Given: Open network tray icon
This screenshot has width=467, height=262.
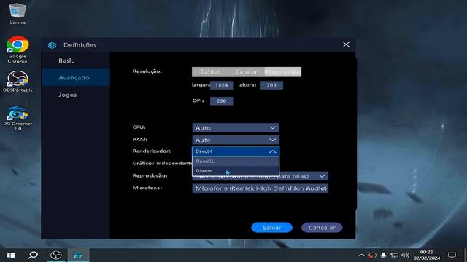Looking at the screenshot, I should [x=394, y=255].
